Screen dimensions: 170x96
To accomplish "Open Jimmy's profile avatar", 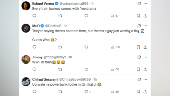I will pos(26,59).
